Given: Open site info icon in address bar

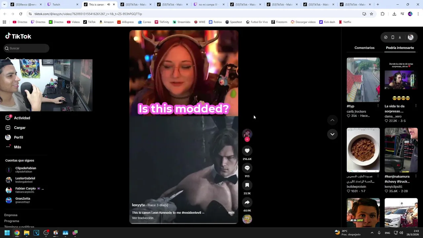Looking at the screenshot, I should tap(30, 14).
